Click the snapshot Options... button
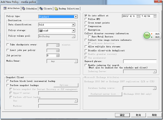 point(66,85)
